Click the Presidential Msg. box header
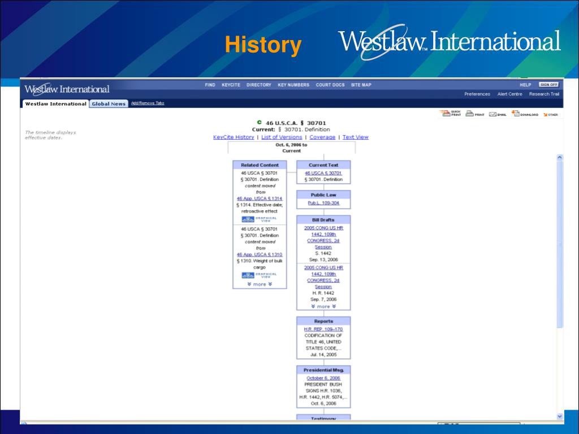The width and height of the screenshot is (579, 434). (323, 370)
